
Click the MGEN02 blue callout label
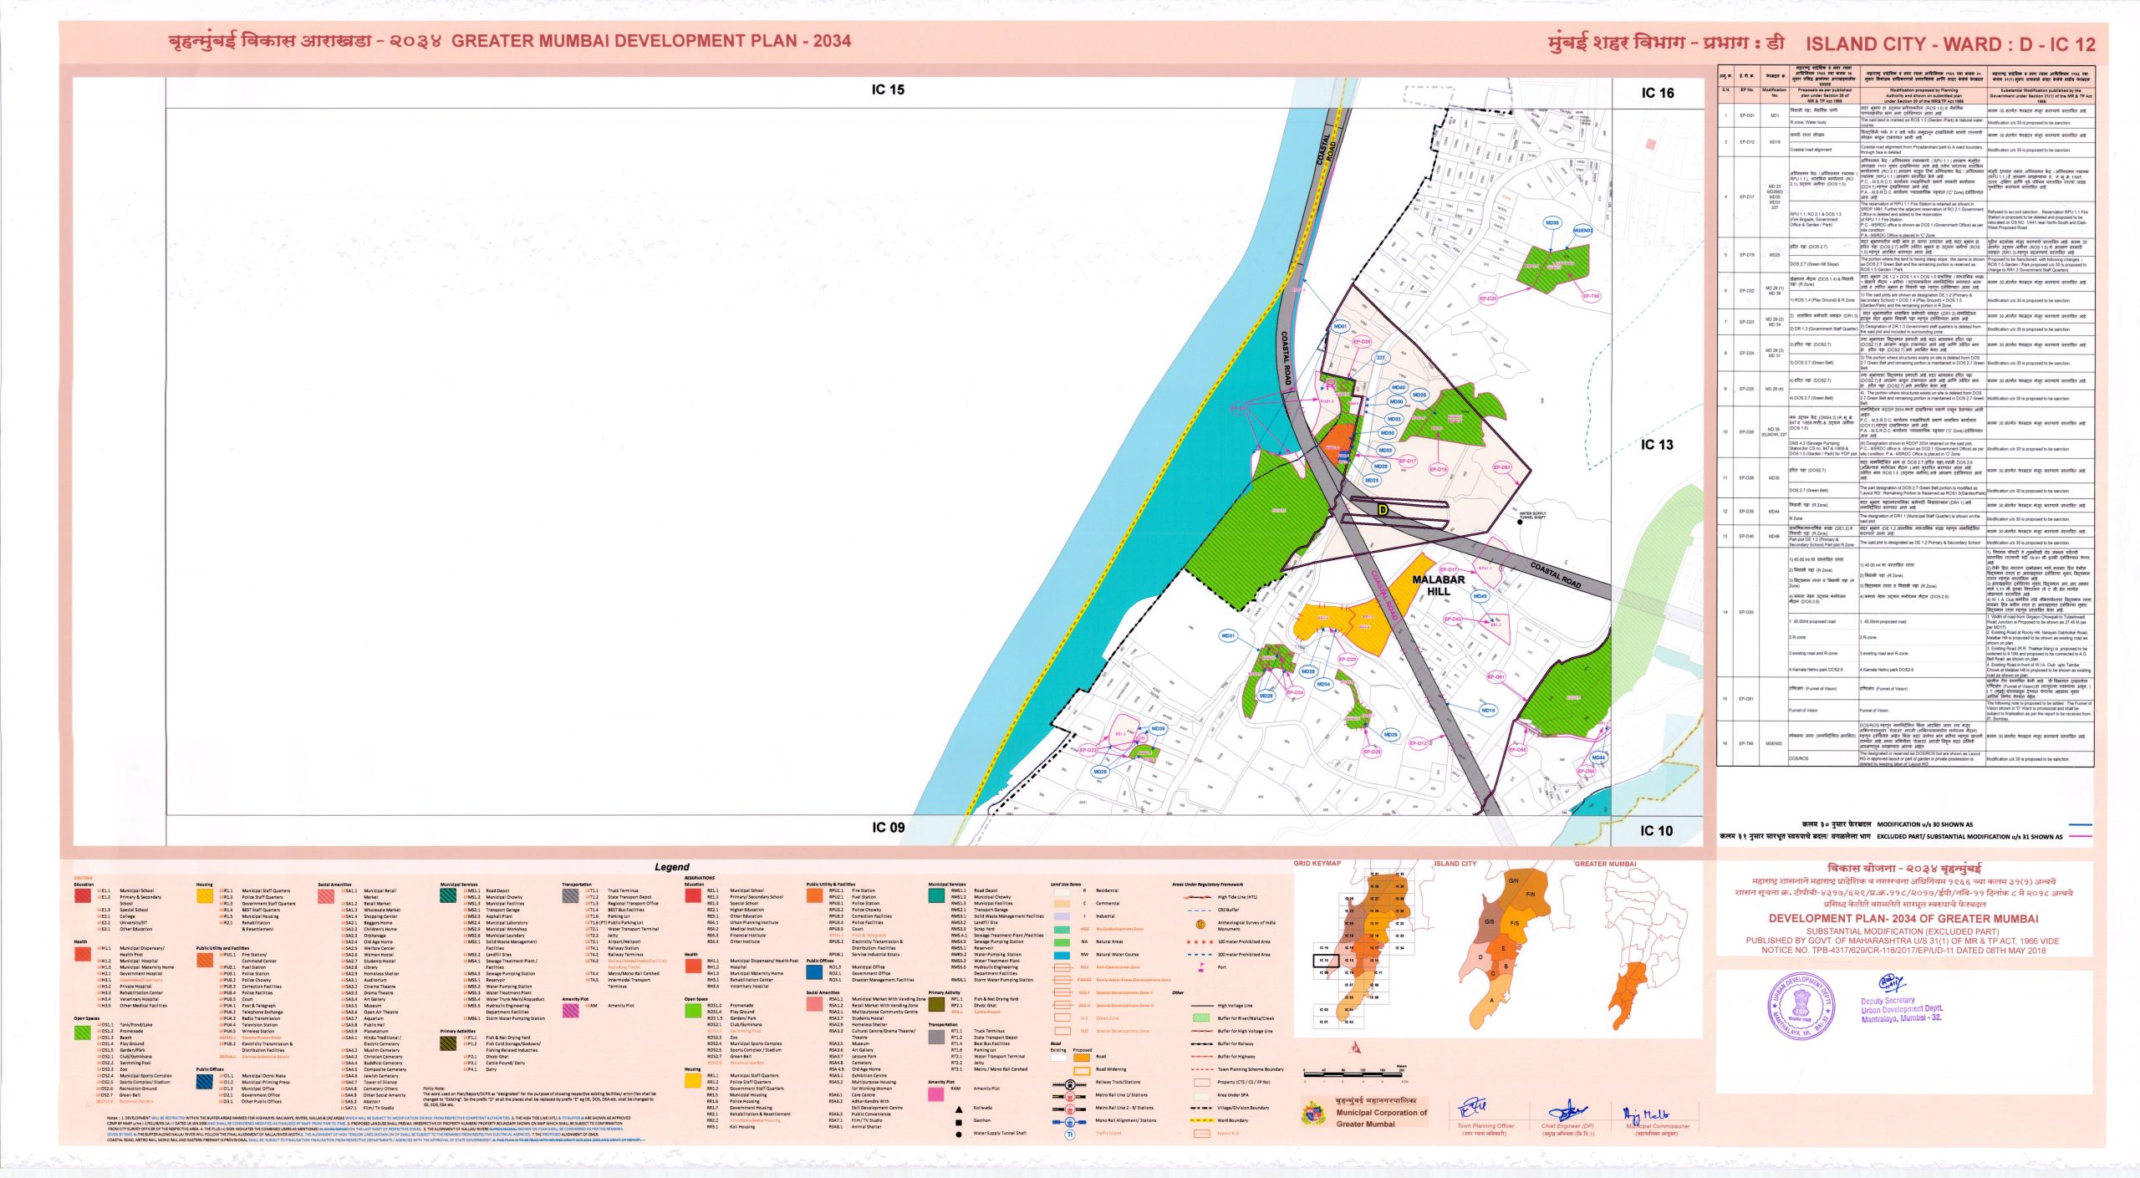pyautogui.click(x=1583, y=231)
